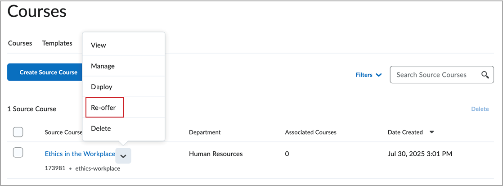Open the Templates tab
Image resolution: width=503 pixels, height=186 pixels.
[x=57, y=43]
